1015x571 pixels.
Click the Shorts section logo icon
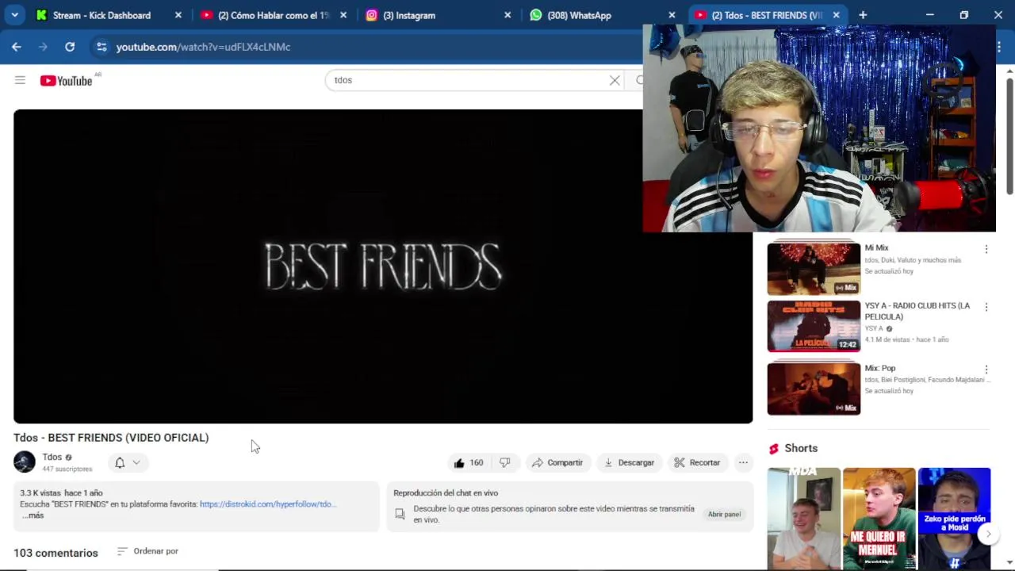(x=774, y=449)
